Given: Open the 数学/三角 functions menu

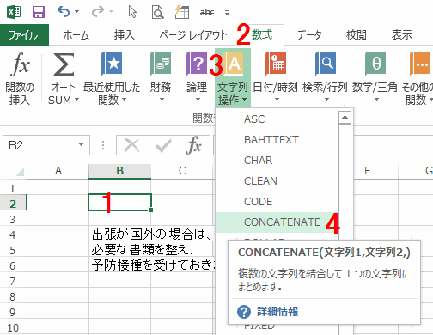Looking at the screenshot, I should pos(375,78).
